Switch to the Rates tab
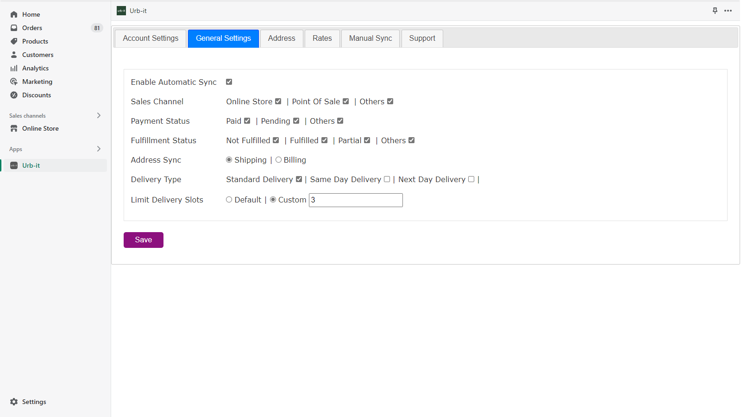The height and width of the screenshot is (417, 741). coord(322,38)
